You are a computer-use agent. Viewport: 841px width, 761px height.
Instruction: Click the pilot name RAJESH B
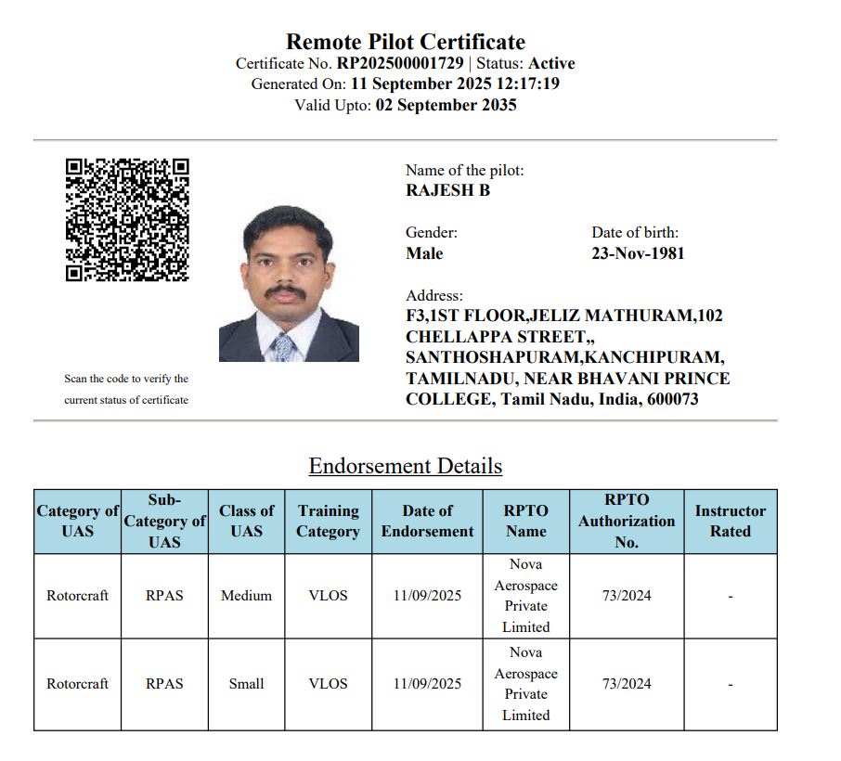click(x=447, y=190)
